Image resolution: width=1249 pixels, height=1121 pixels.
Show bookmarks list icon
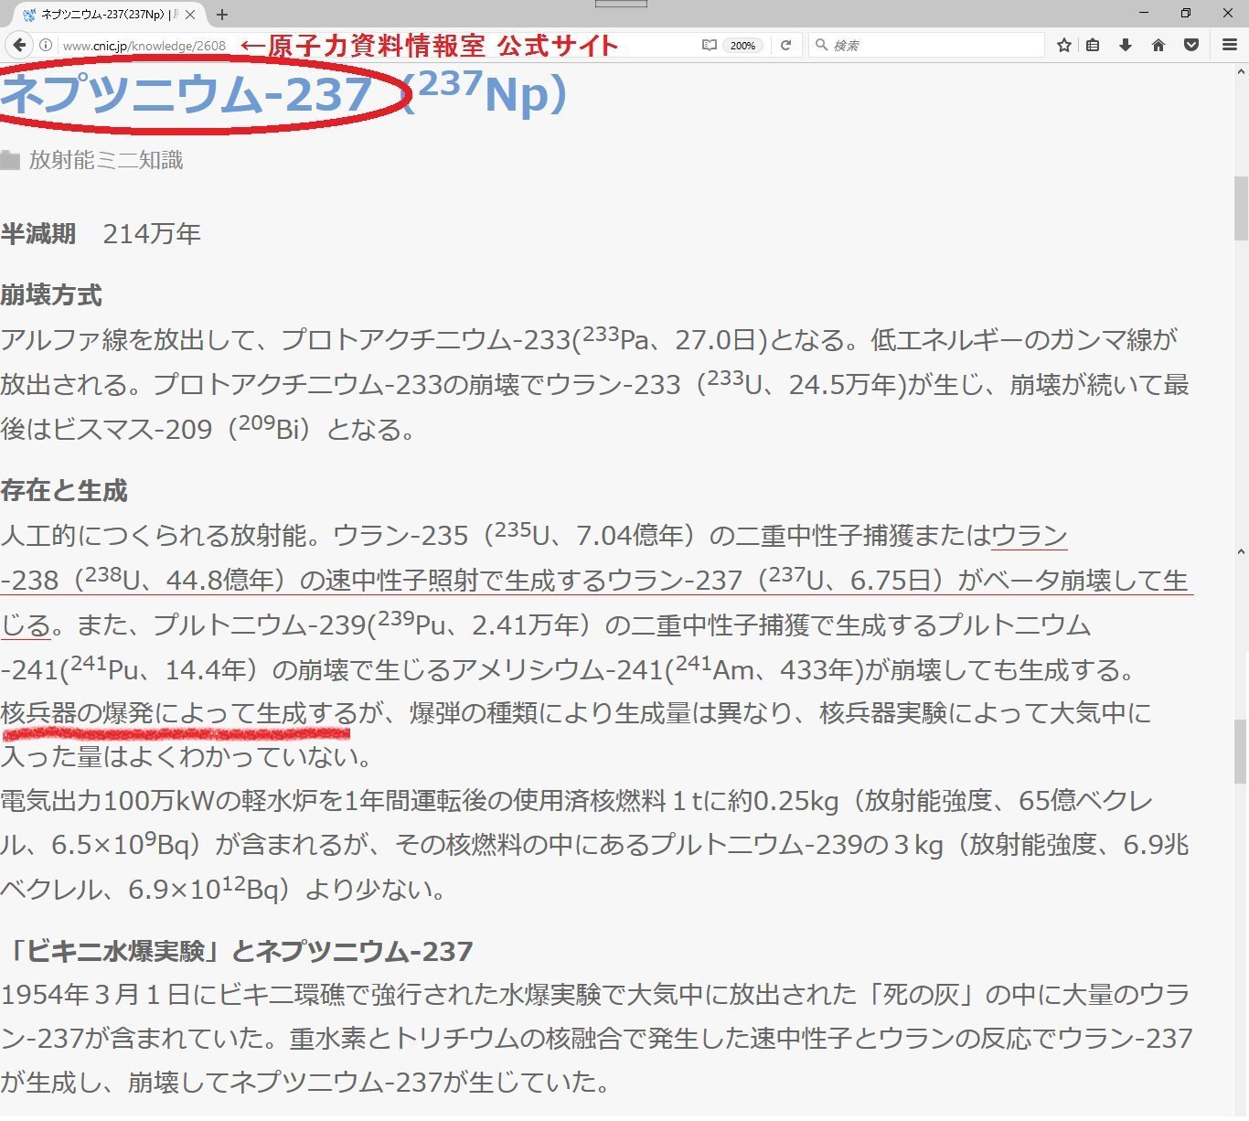[x=1093, y=45]
